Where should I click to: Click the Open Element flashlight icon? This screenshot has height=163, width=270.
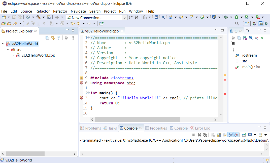16,23
